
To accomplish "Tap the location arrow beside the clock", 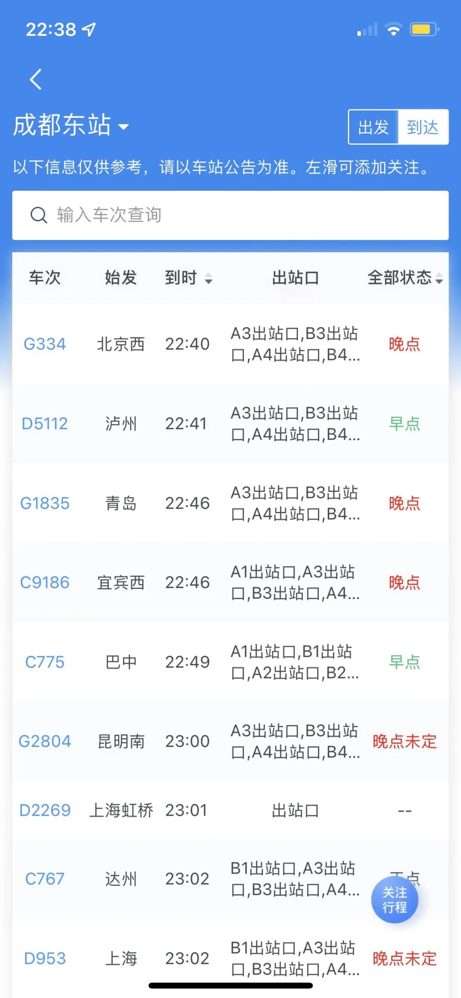I will 89,29.
